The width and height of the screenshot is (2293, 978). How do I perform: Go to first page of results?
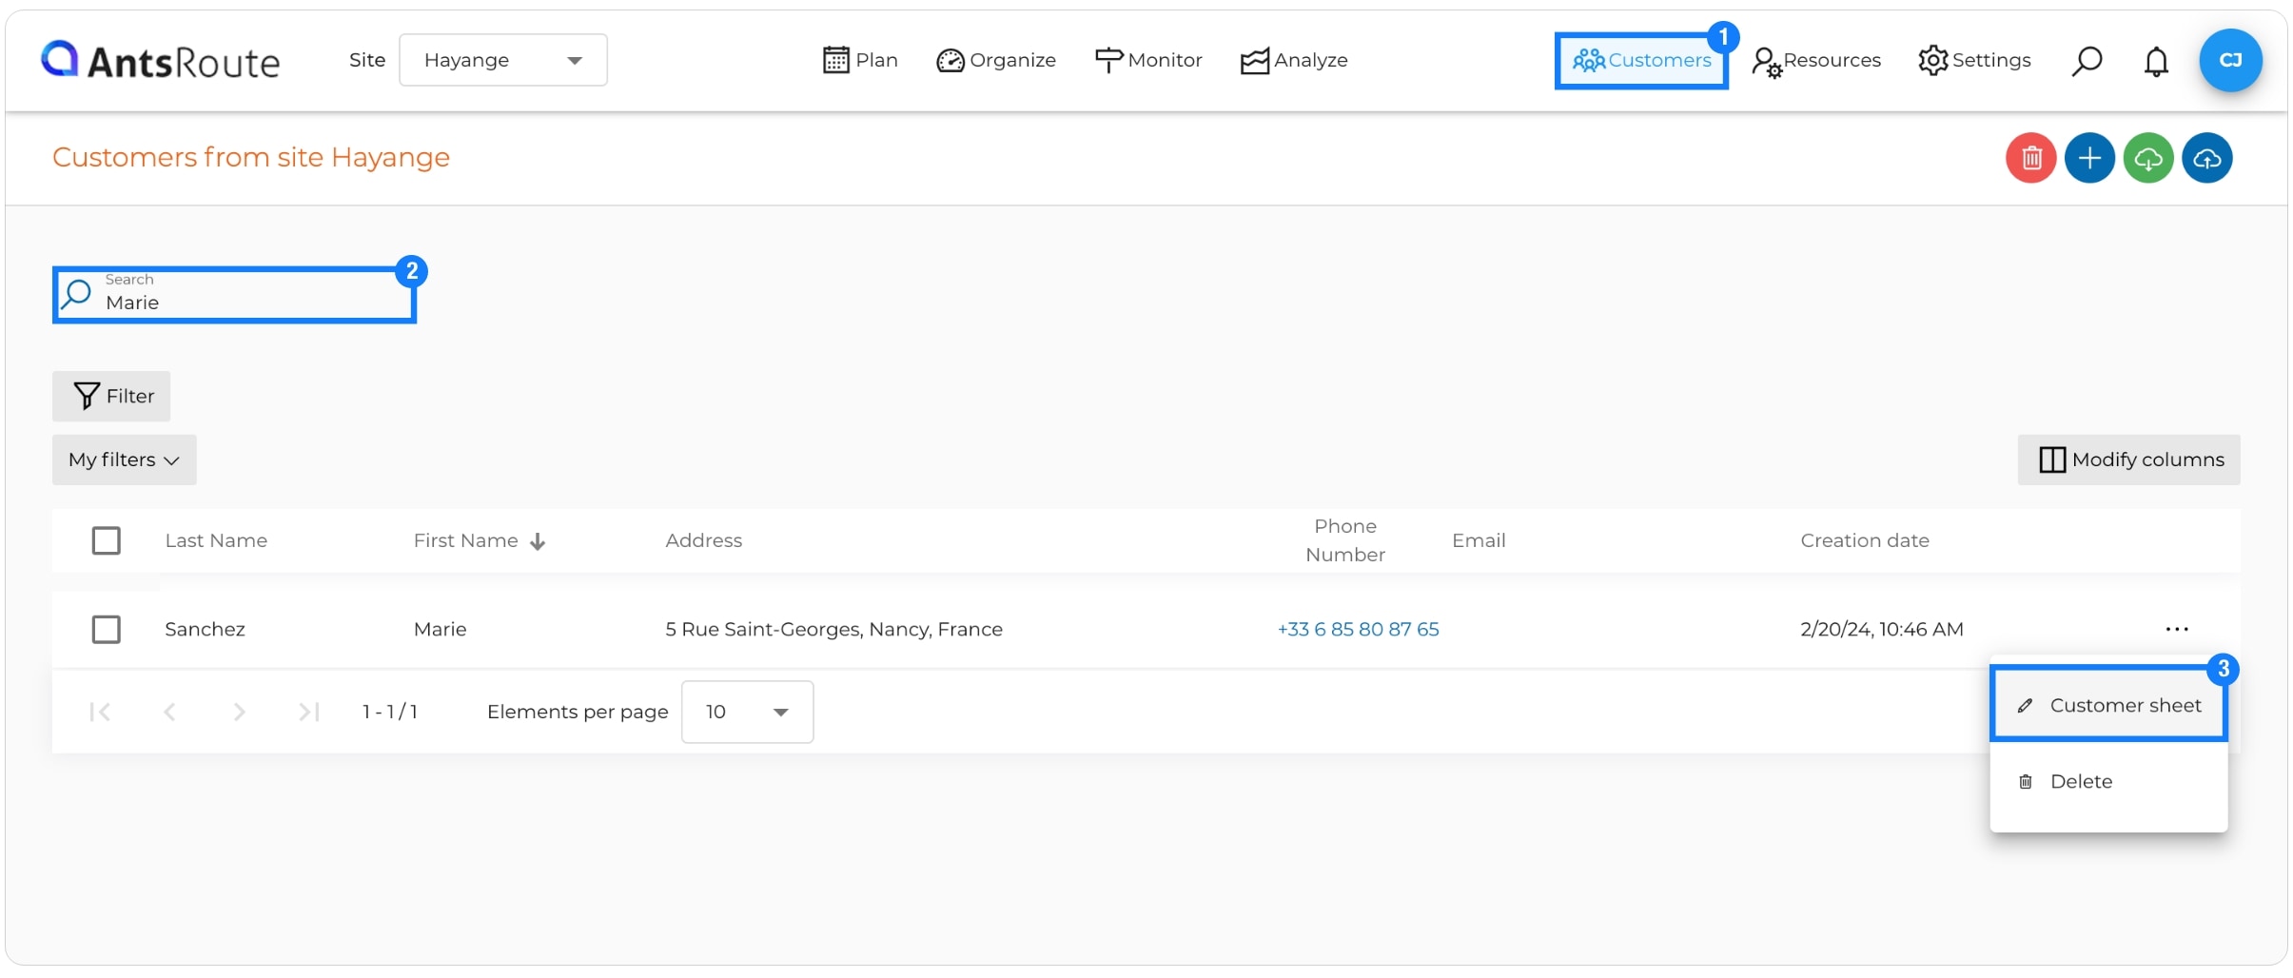tap(100, 712)
